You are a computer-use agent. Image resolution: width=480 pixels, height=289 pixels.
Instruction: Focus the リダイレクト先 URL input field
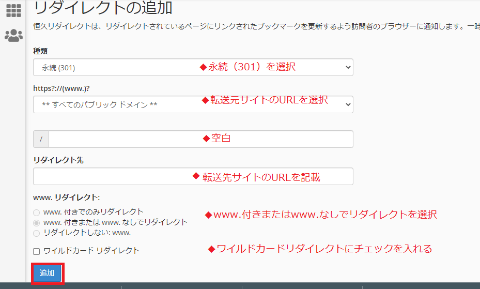tap(193, 176)
